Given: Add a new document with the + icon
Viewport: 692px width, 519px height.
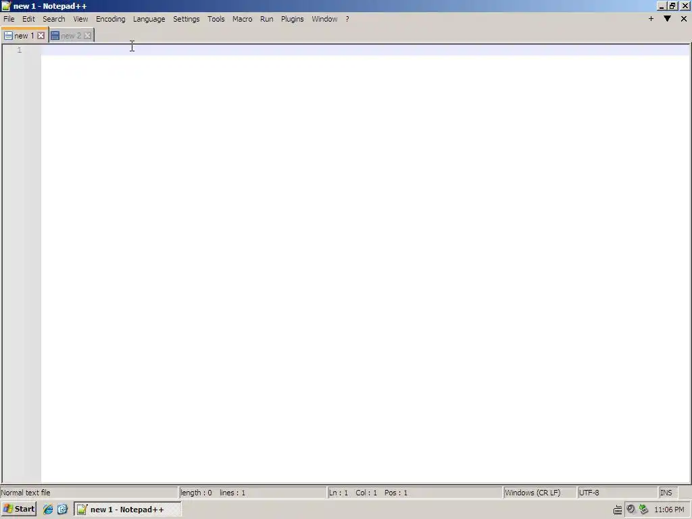Looking at the screenshot, I should click(651, 18).
